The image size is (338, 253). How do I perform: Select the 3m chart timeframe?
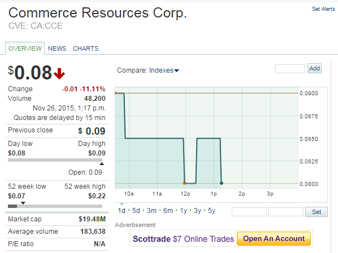[x=151, y=211]
